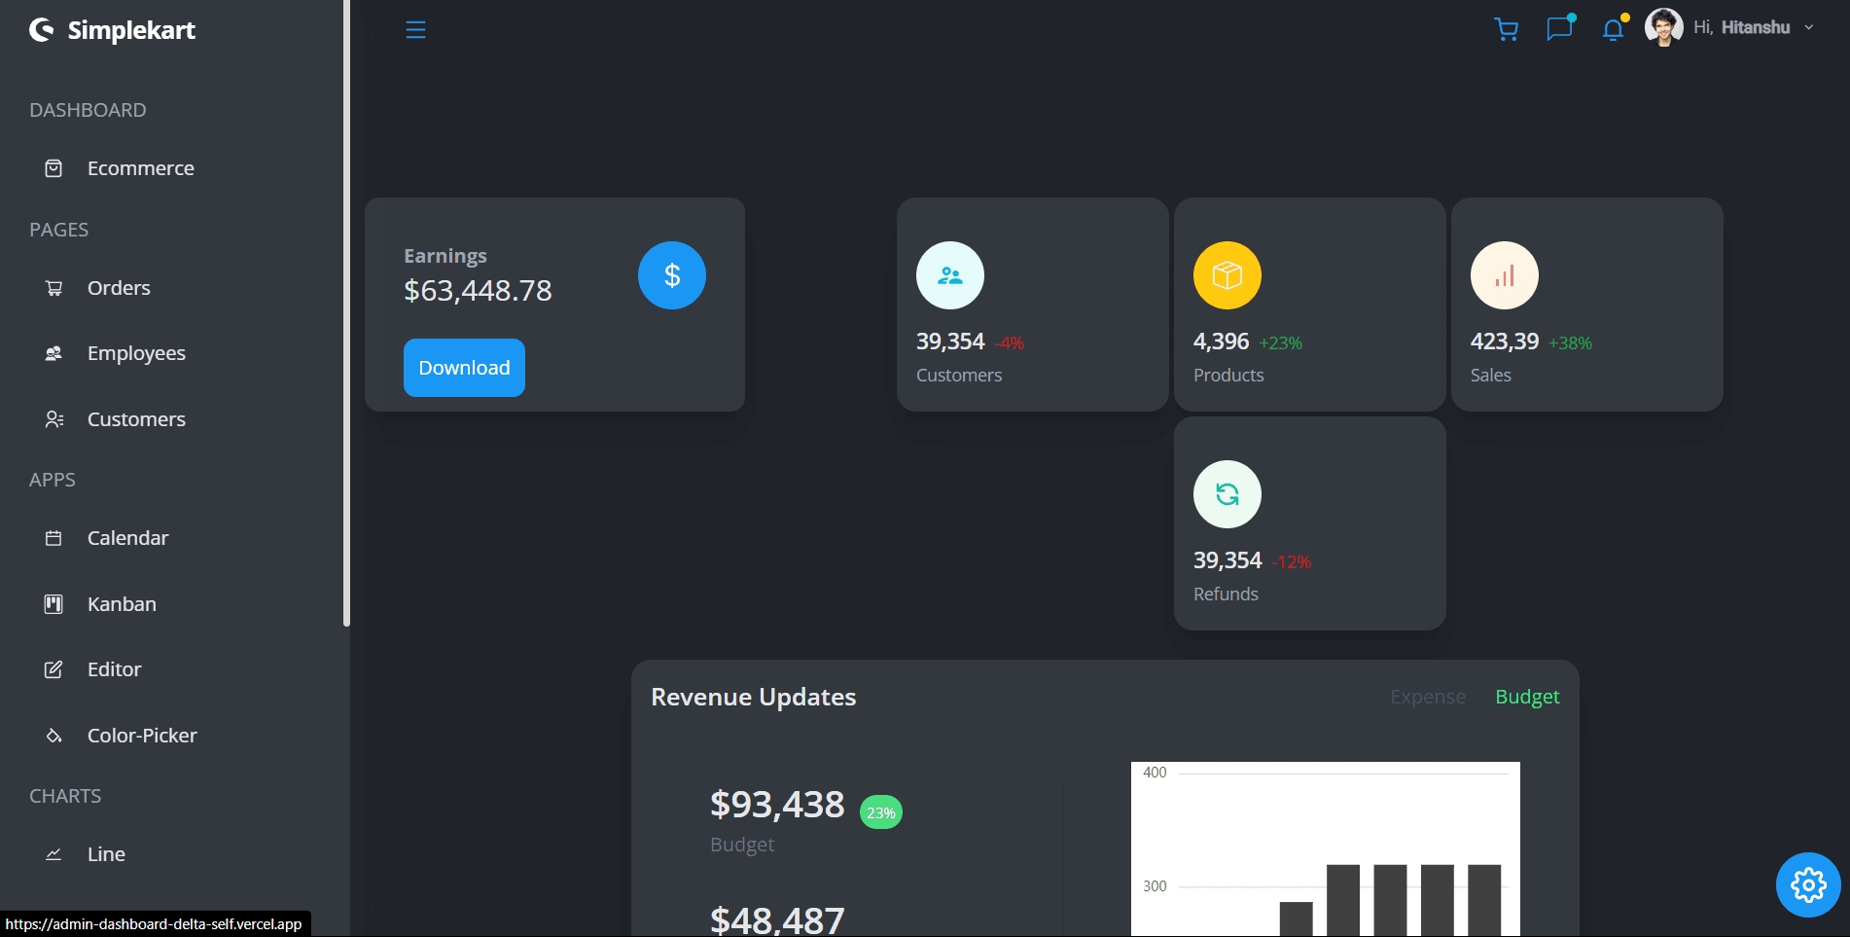Open Ecommerce dashboard page
This screenshot has width=1850, height=937.
pos(140,168)
